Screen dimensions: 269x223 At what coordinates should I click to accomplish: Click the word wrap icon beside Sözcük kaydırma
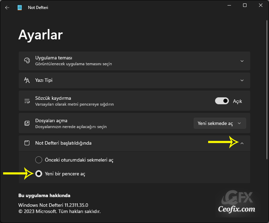[27, 101]
